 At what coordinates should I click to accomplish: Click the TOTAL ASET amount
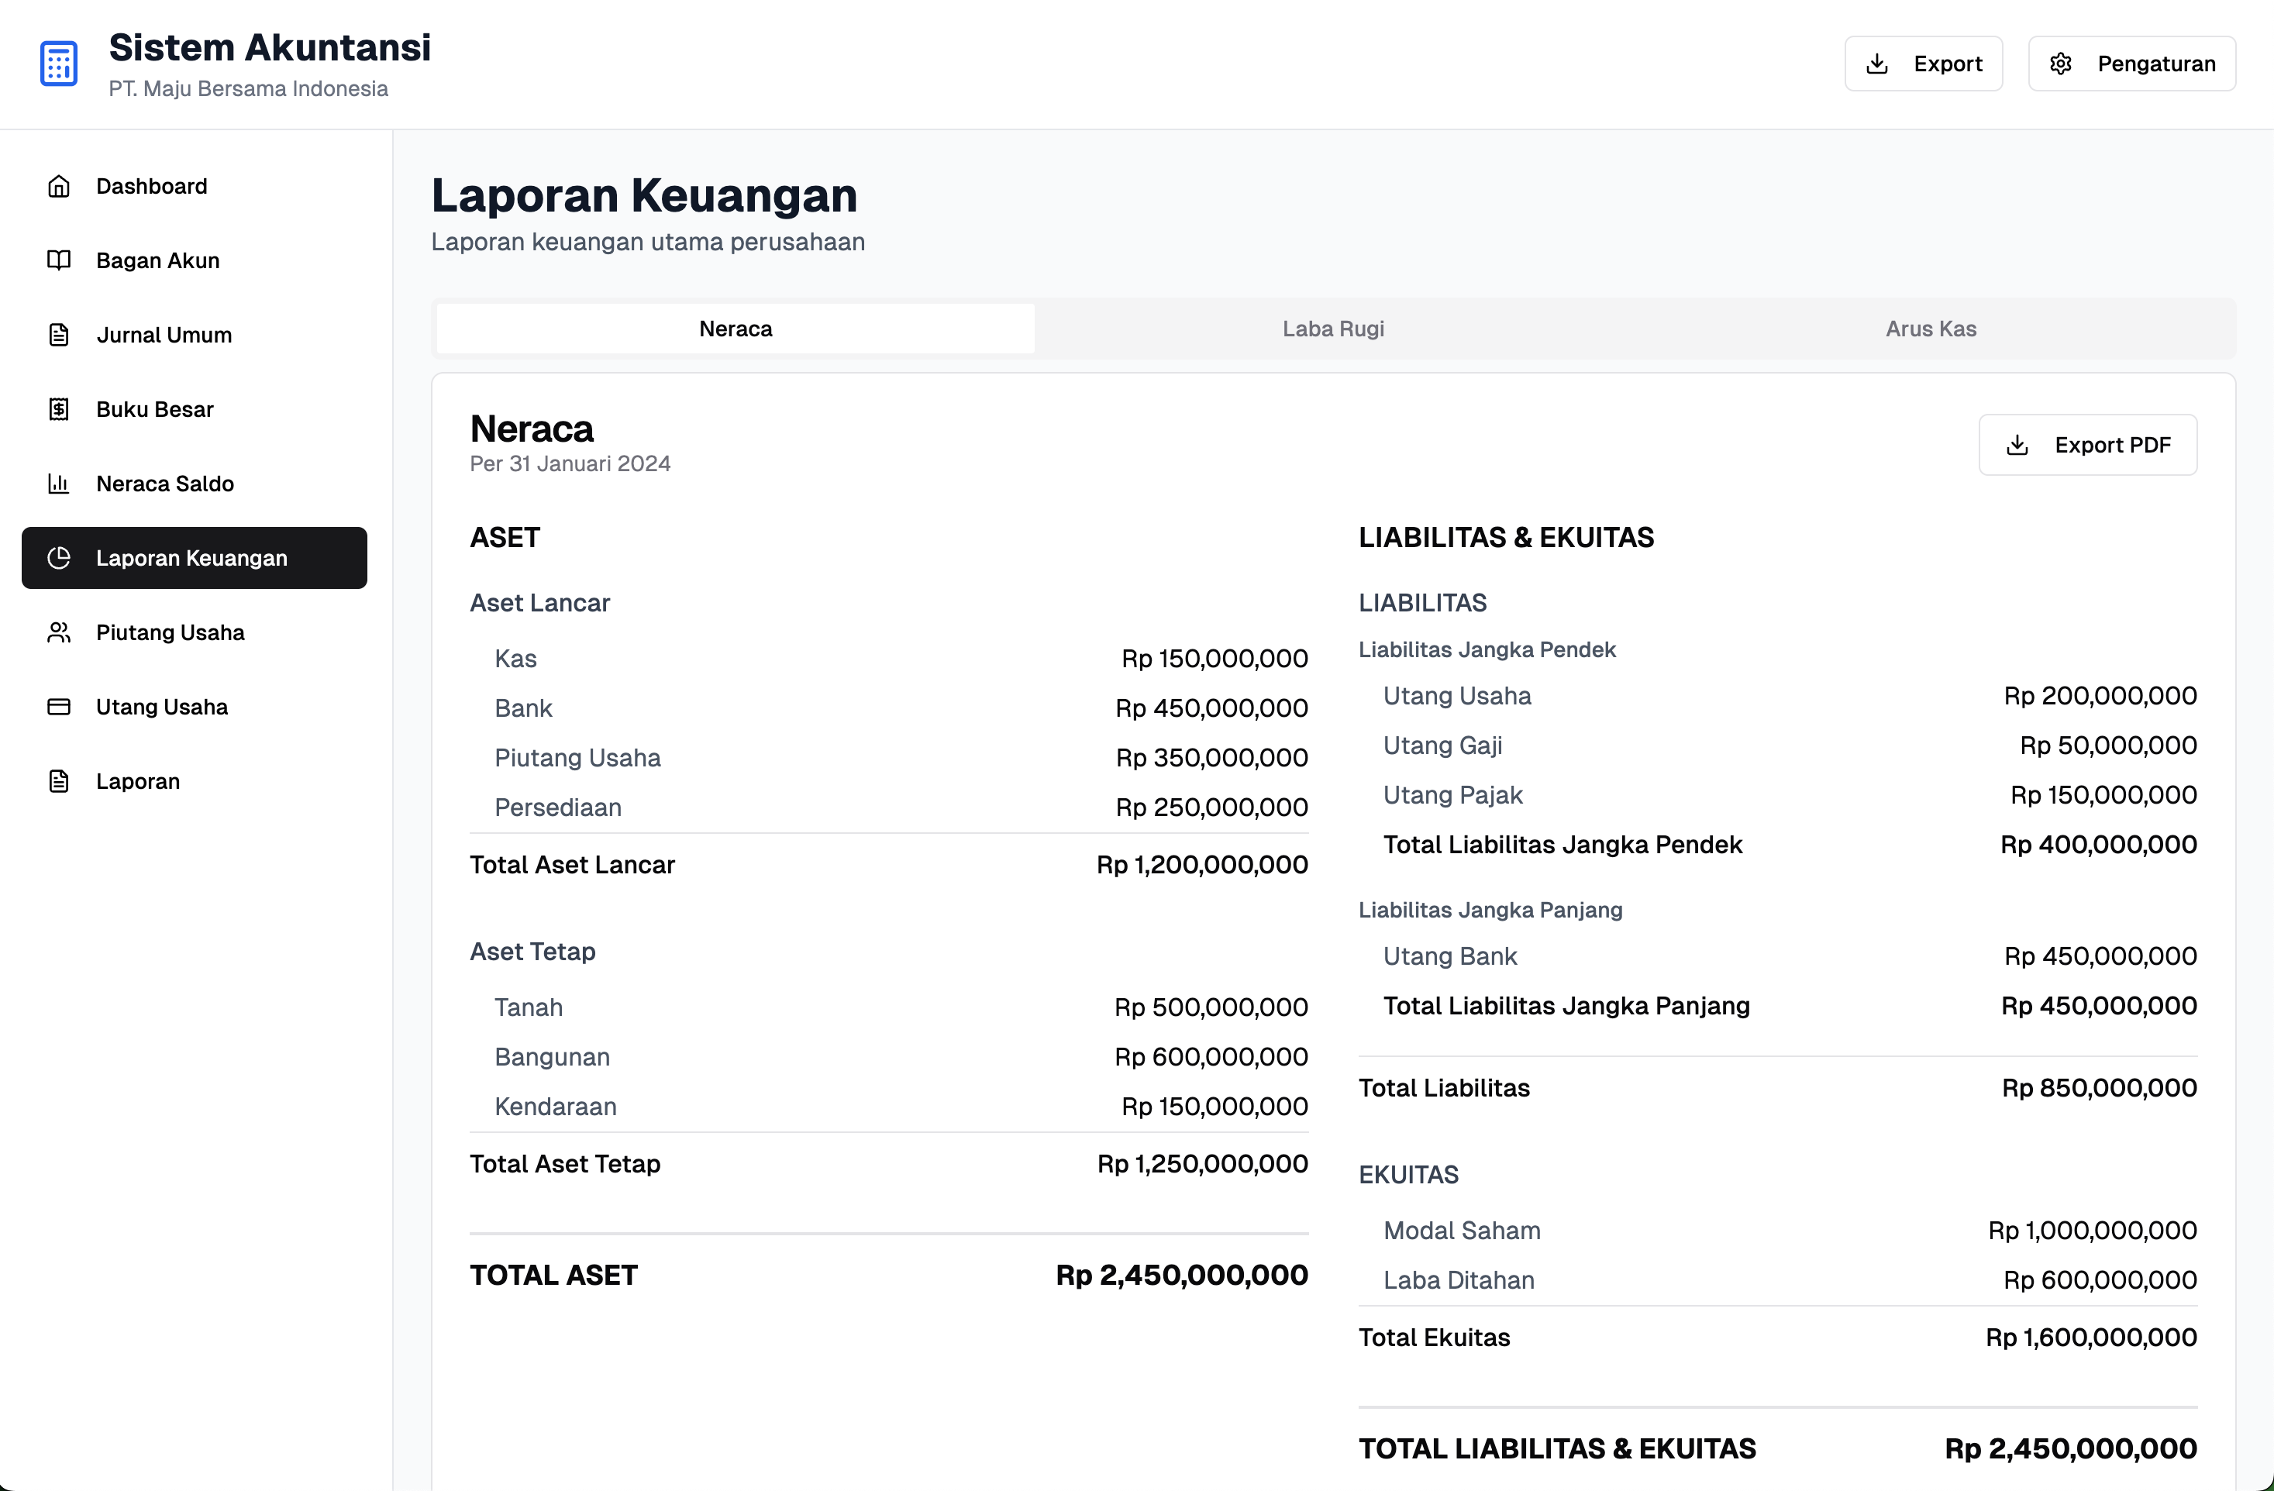coord(1182,1275)
